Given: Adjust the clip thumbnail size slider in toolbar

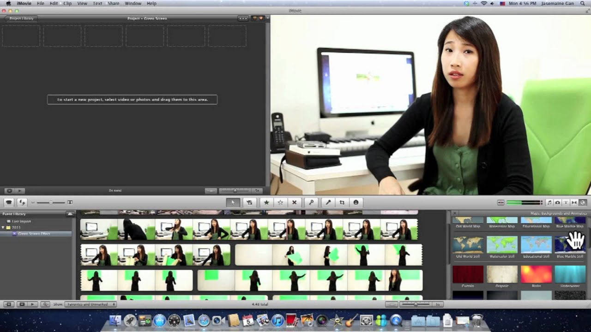Looking at the screenshot, I should click(51, 202).
